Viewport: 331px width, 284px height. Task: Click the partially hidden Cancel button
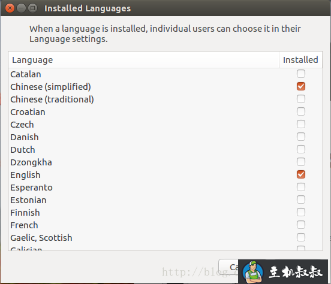[x=228, y=267]
